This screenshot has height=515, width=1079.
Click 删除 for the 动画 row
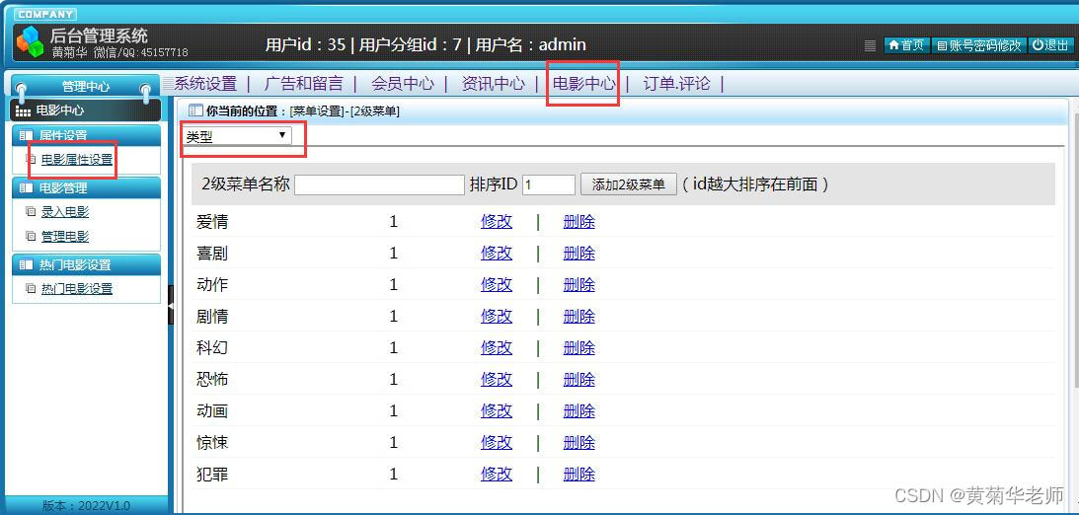tap(578, 411)
